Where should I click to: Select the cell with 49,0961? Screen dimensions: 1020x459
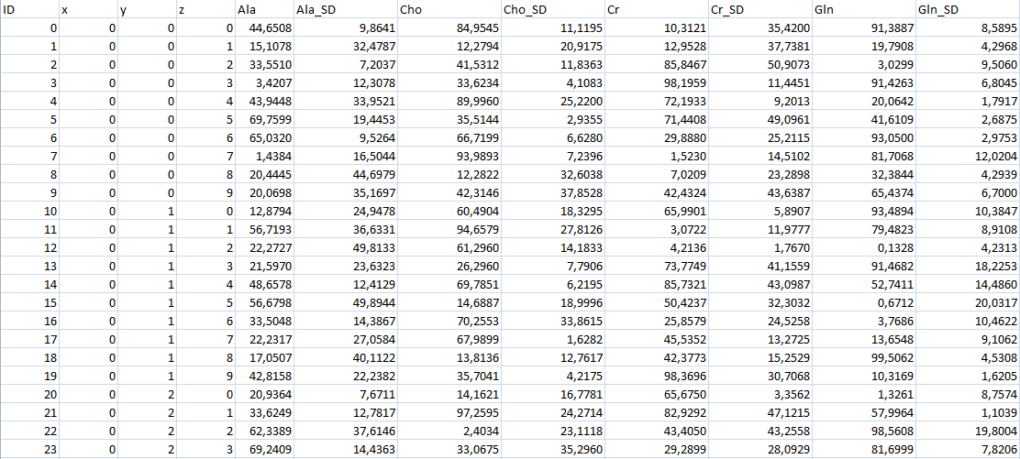[x=759, y=119]
